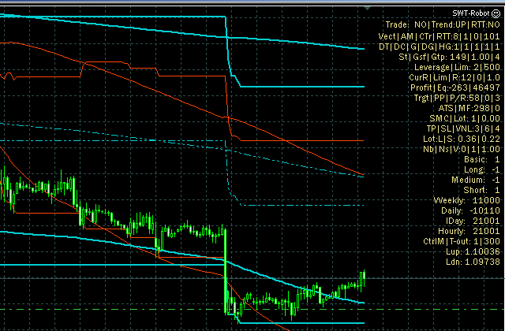Click the IDay: 21001 value line
This screenshot has height=331, width=505.
473,221
